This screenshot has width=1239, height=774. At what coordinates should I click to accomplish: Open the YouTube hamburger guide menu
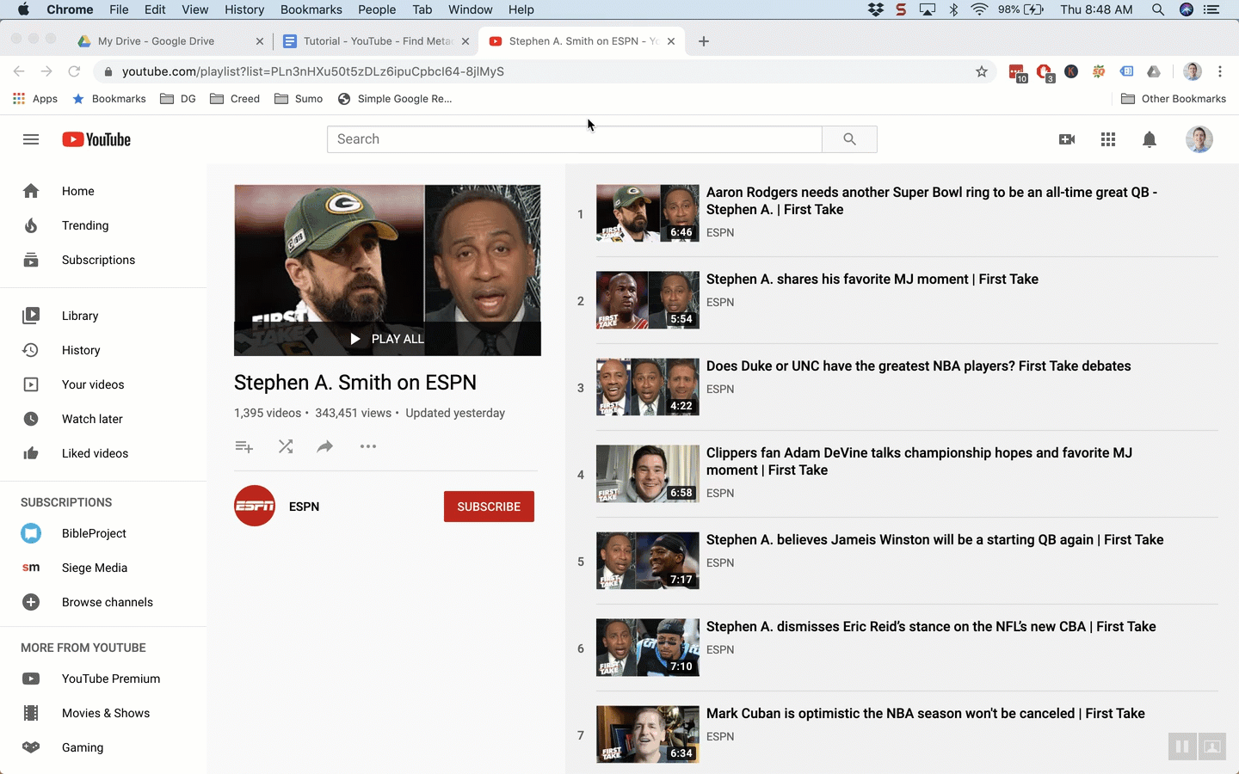coord(31,139)
